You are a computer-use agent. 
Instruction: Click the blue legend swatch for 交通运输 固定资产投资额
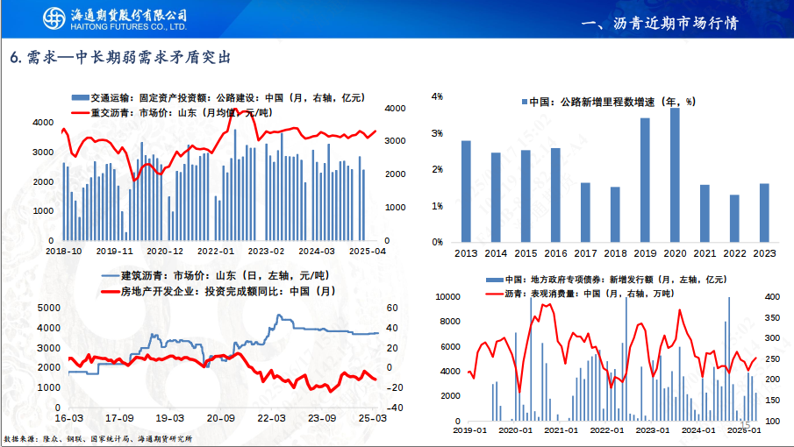[x=80, y=97]
